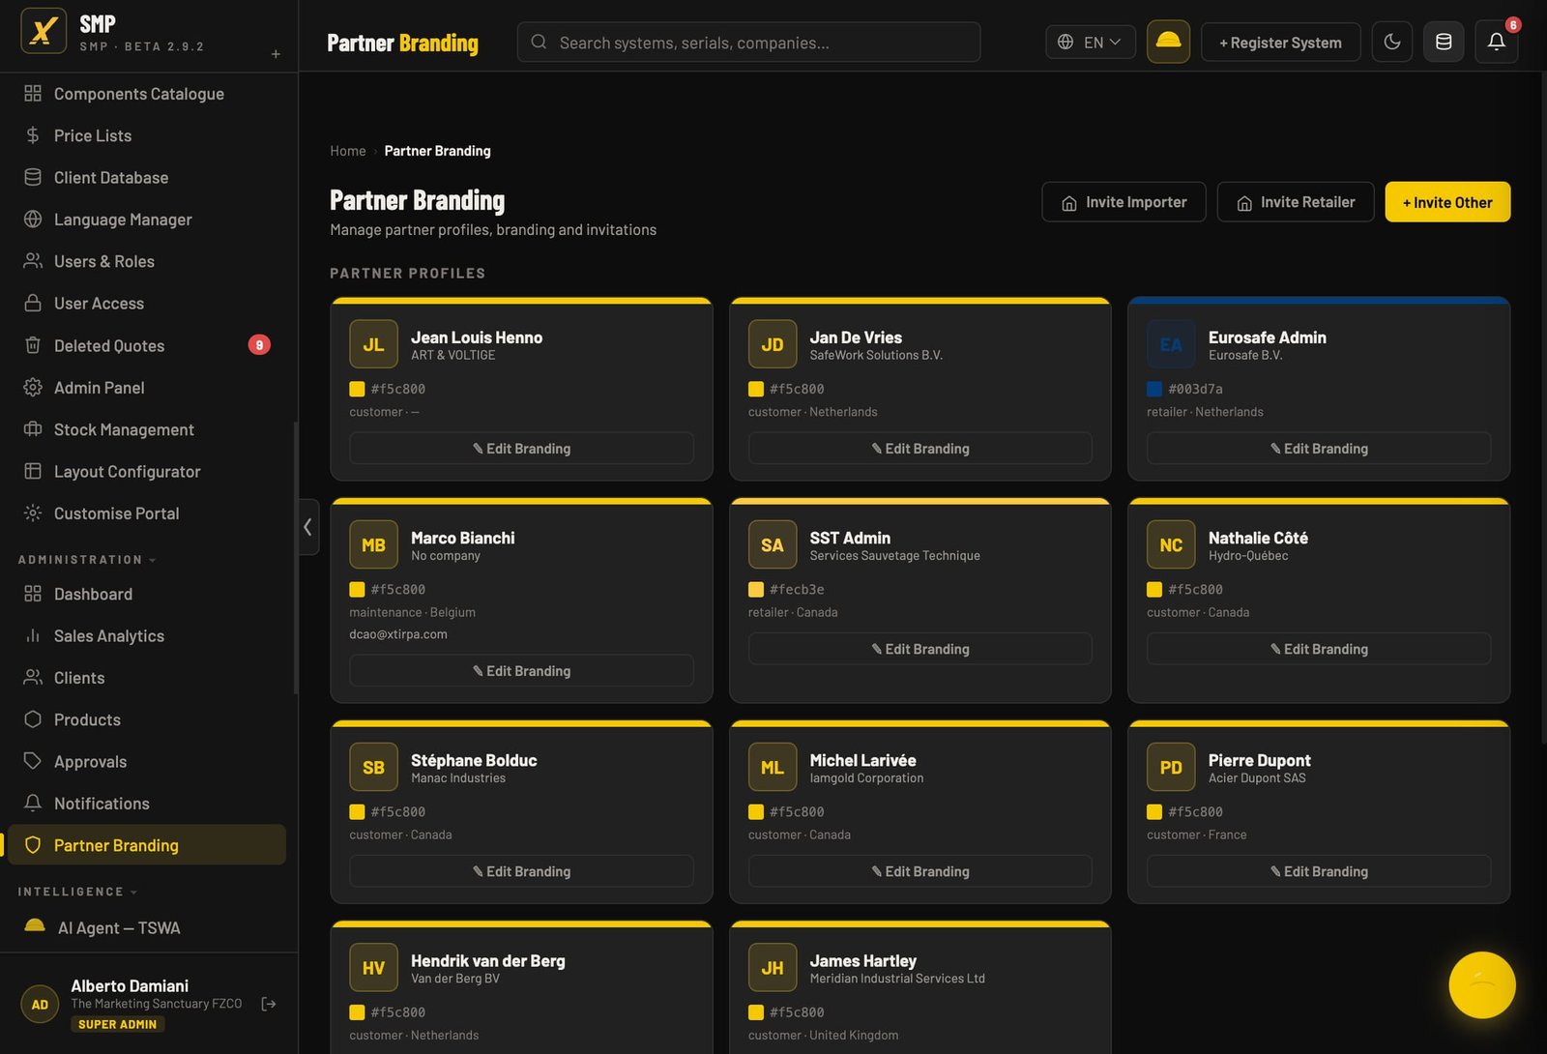
Task: Open the floating yellow chat bubble button
Action: [x=1482, y=985]
